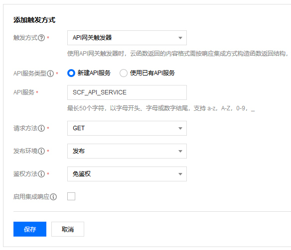Open the 发布 environment dropdown
The height and width of the screenshot is (250, 291).
(x=127, y=151)
